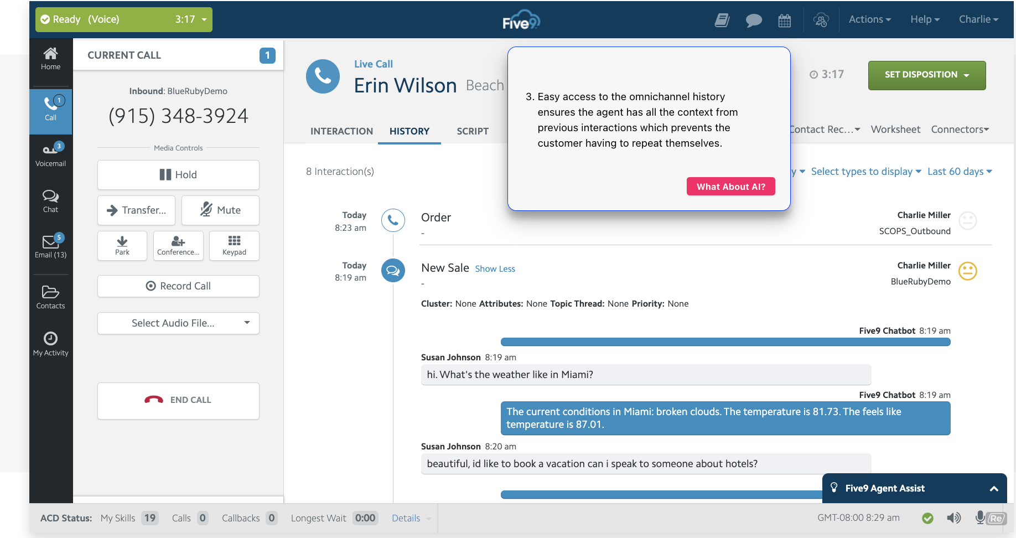Viewport: 1016px width, 538px height.
Task: Open the Set Disposition dropdown
Action: pyautogui.click(x=927, y=75)
